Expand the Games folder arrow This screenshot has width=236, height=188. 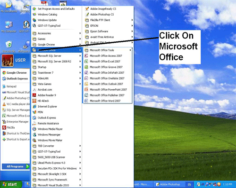[80, 39]
